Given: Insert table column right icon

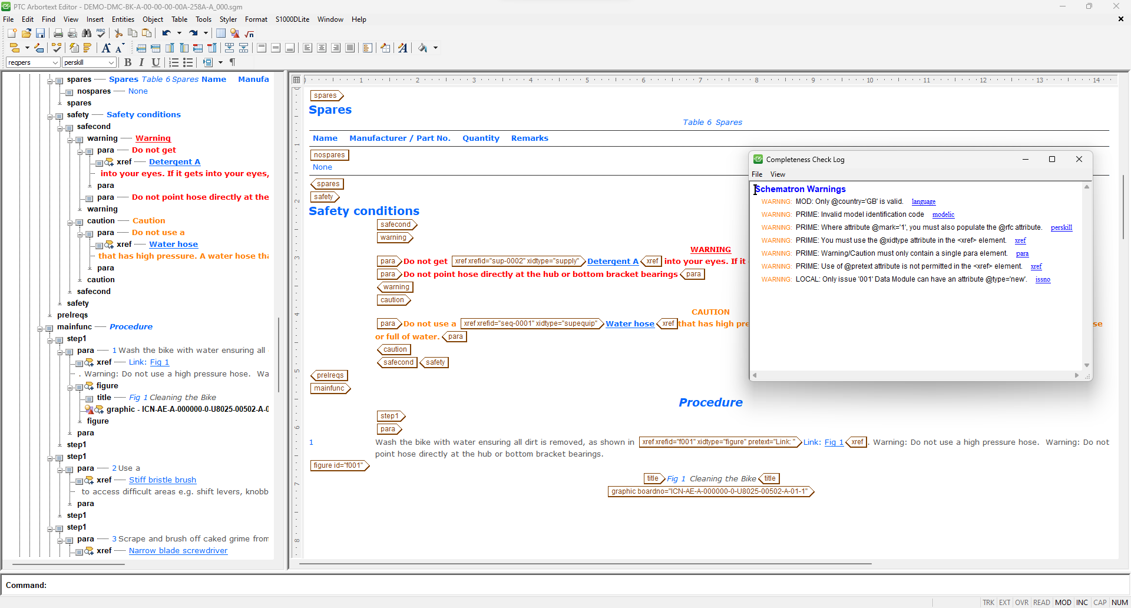Looking at the screenshot, I should click(x=184, y=48).
